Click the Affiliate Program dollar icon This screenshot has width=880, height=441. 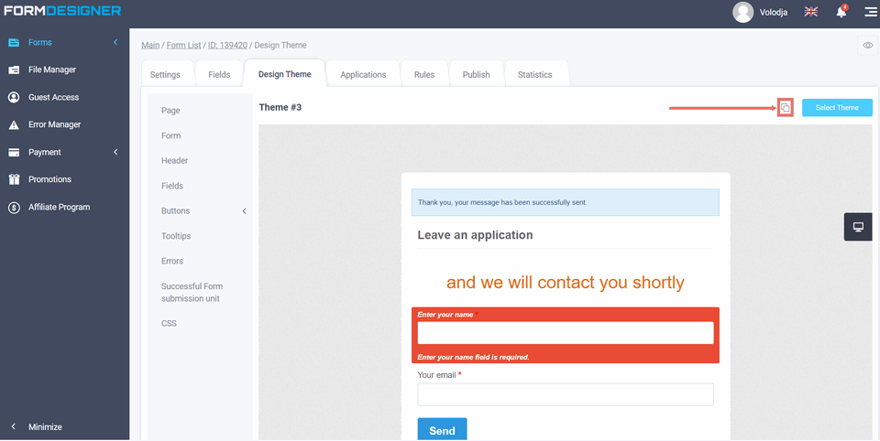pos(14,208)
